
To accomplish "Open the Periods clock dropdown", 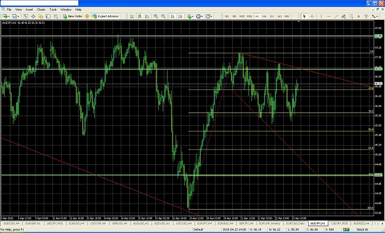I will click(199, 16).
